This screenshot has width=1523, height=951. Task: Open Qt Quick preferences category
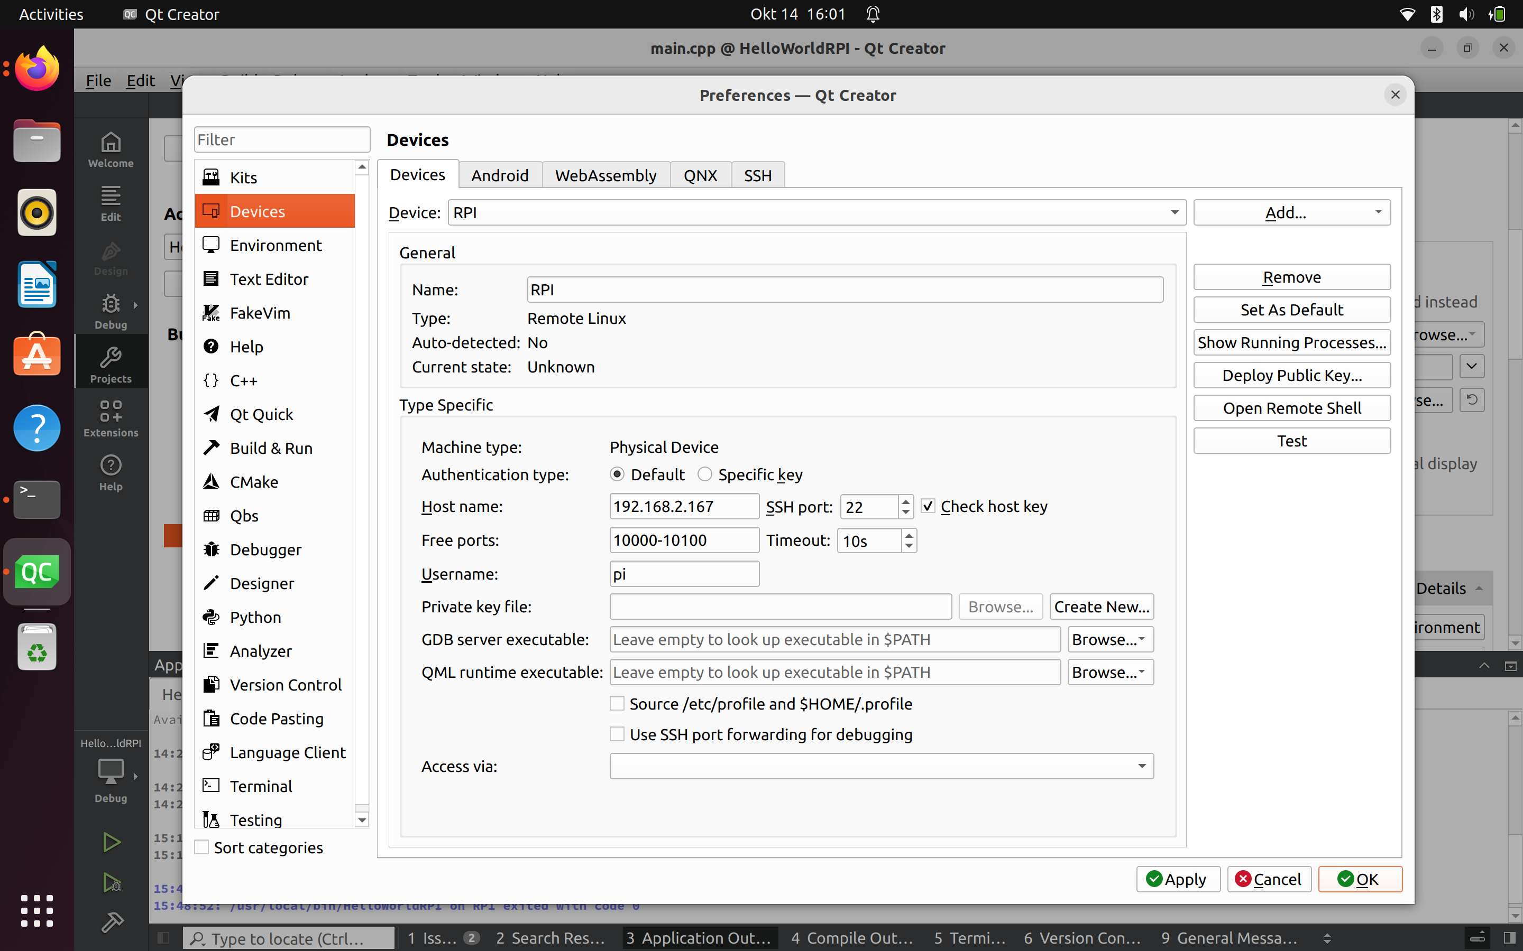(x=275, y=415)
